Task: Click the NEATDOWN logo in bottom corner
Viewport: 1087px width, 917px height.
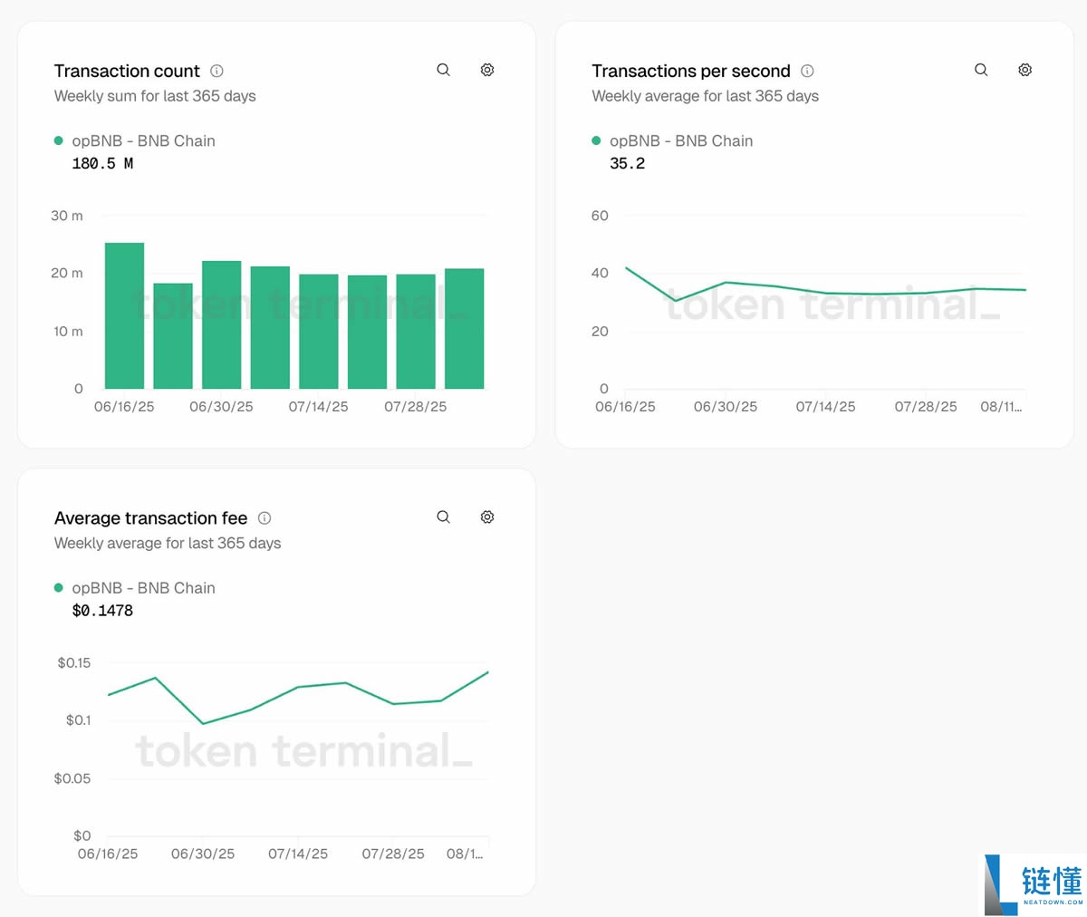Action: coord(1034,883)
